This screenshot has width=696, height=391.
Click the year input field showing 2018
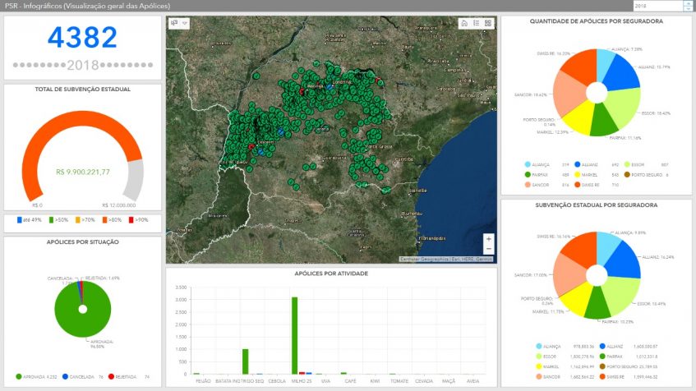coord(657,6)
